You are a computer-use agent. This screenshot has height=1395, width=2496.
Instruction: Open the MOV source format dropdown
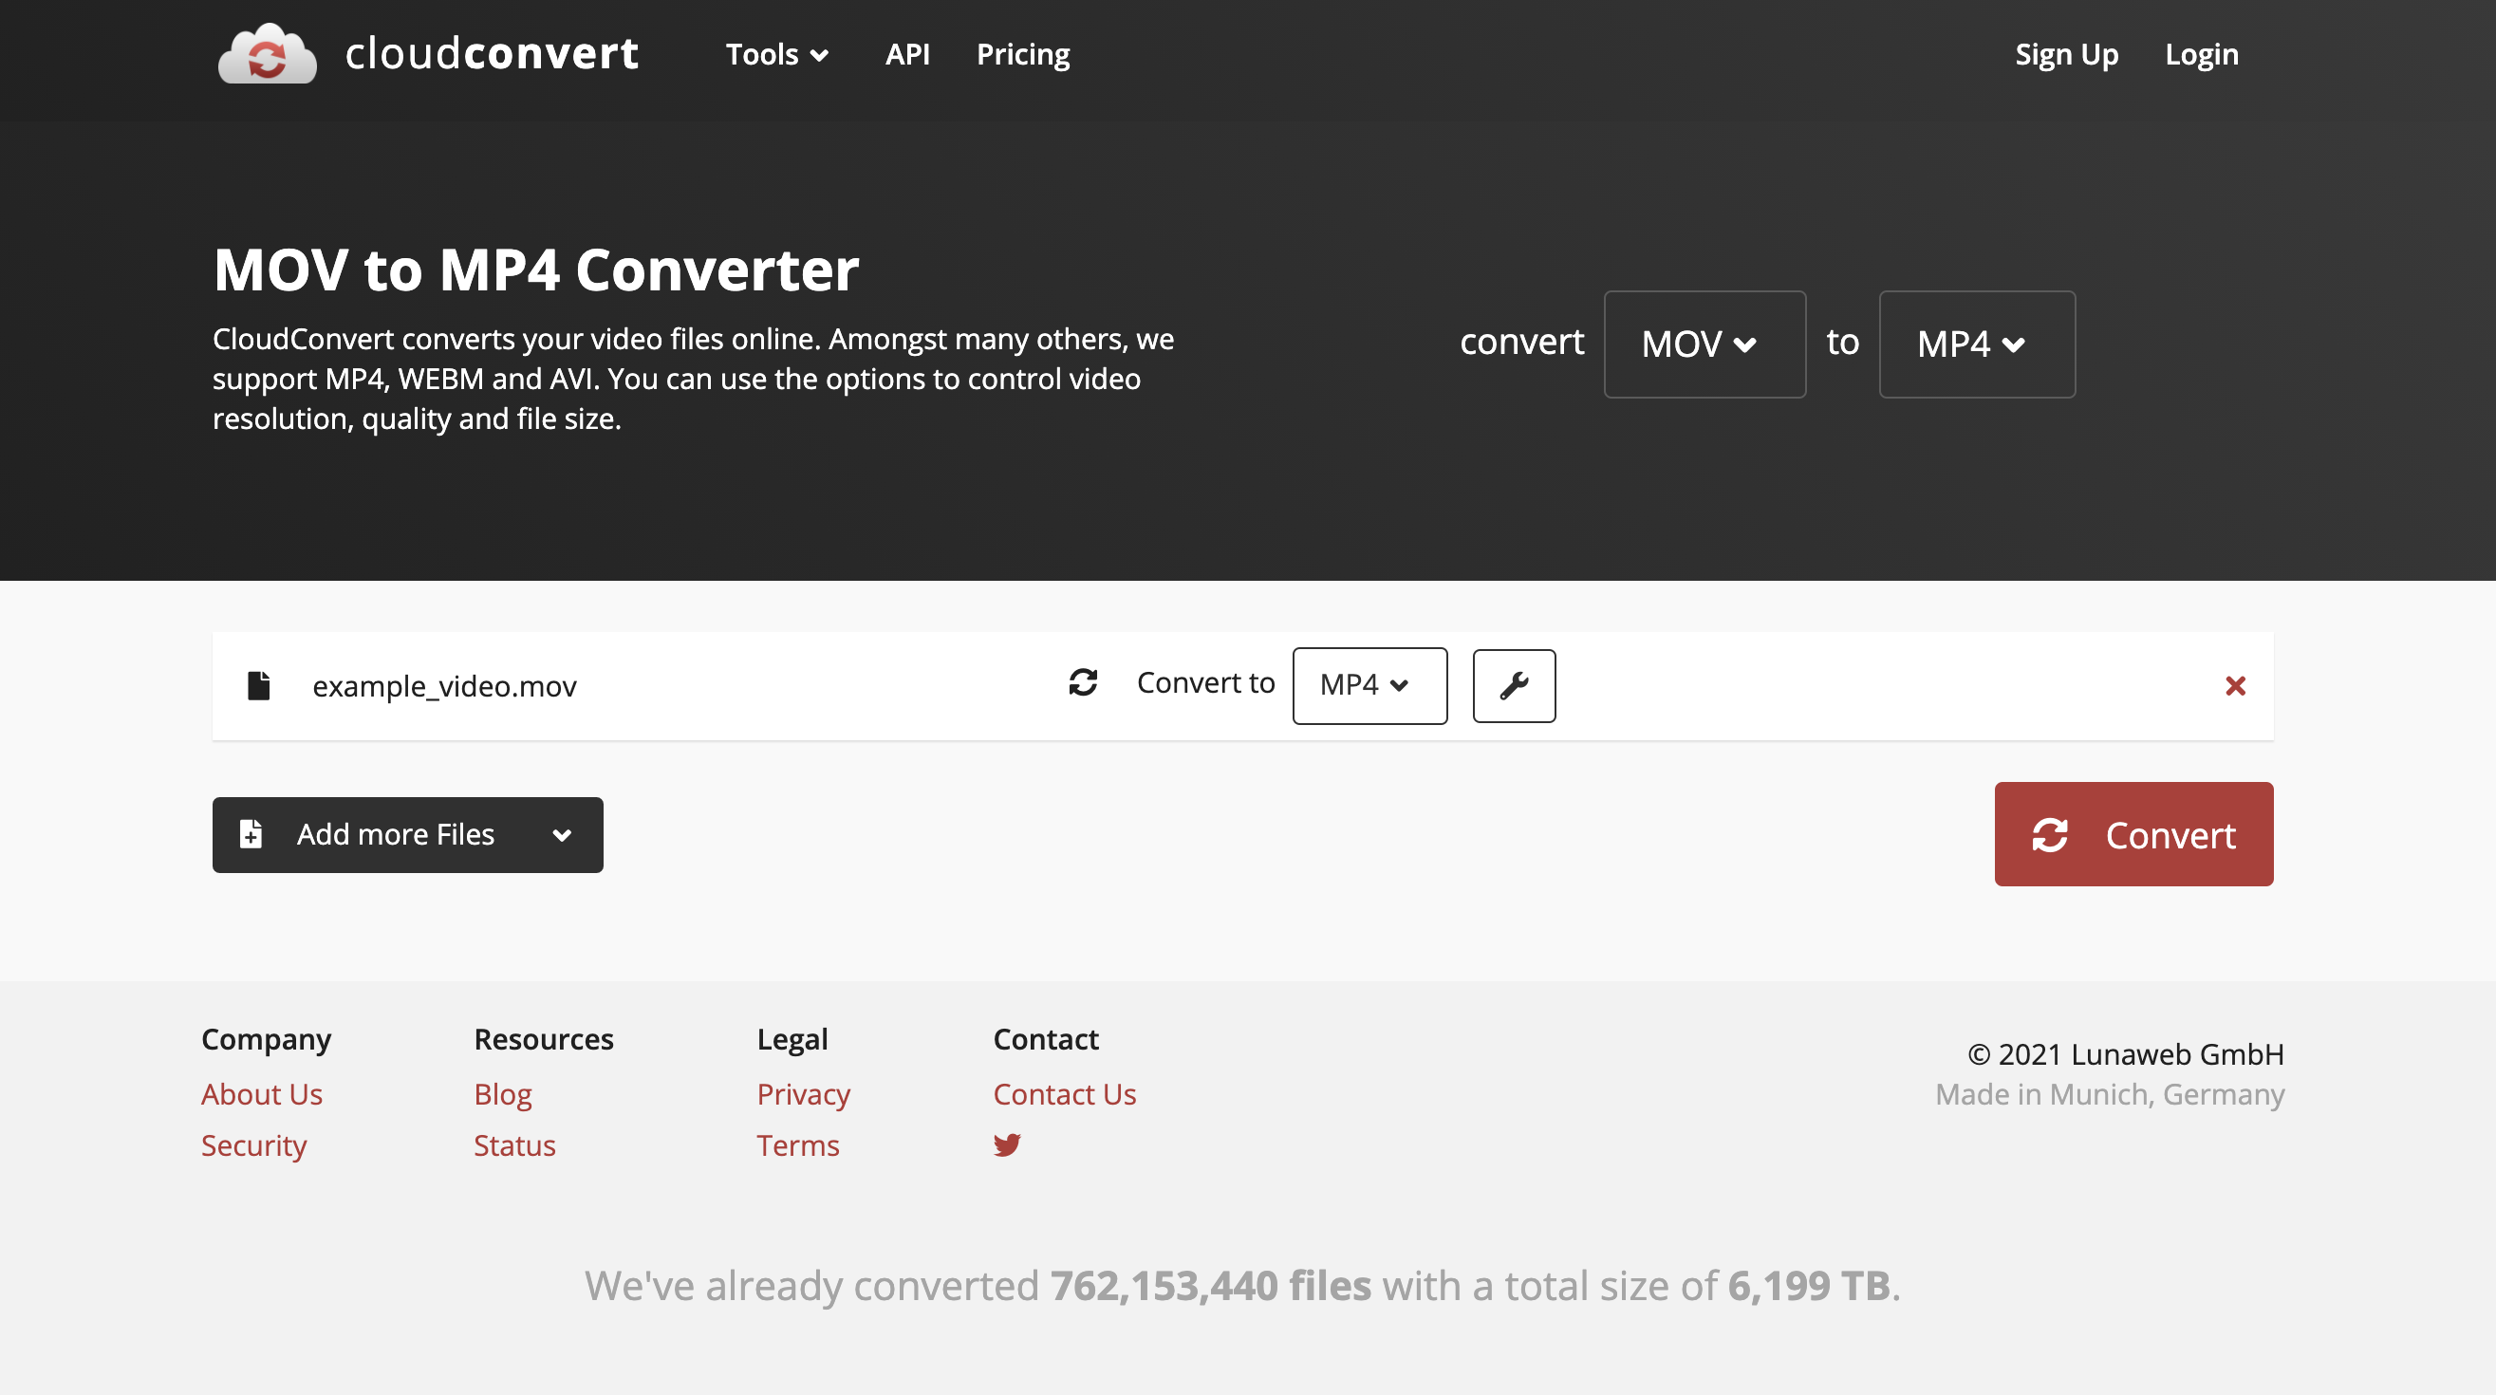pyautogui.click(x=1704, y=344)
